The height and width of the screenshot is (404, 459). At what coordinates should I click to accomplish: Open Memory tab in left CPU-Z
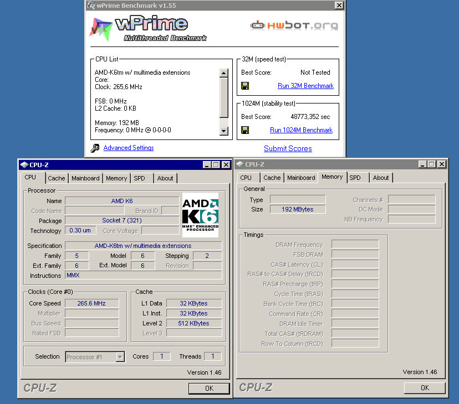click(116, 178)
